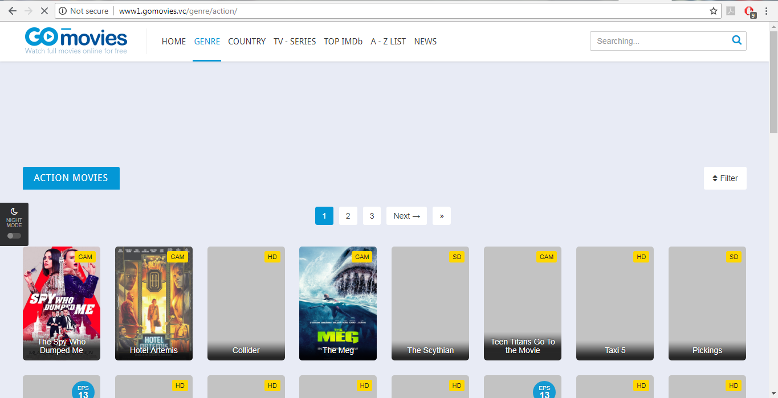
Task: Open the COUNTRY menu
Action: point(247,41)
